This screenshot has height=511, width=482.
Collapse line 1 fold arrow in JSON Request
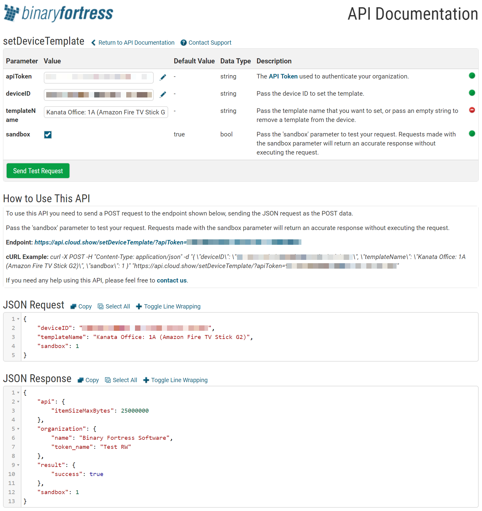(x=18, y=319)
